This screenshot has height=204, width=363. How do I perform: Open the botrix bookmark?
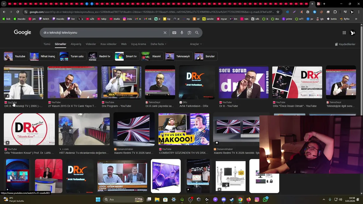click(332, 19)
